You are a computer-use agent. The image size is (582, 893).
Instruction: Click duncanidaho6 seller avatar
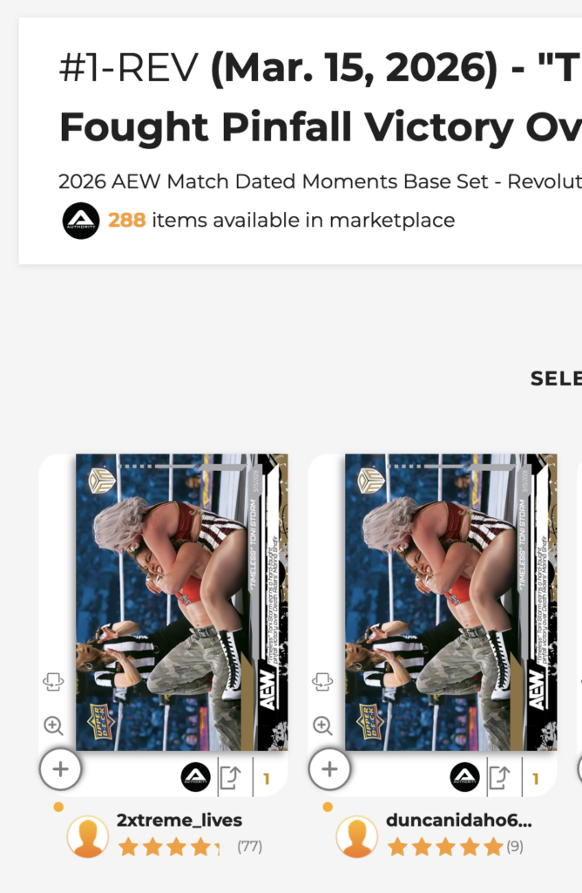point(356,836)
